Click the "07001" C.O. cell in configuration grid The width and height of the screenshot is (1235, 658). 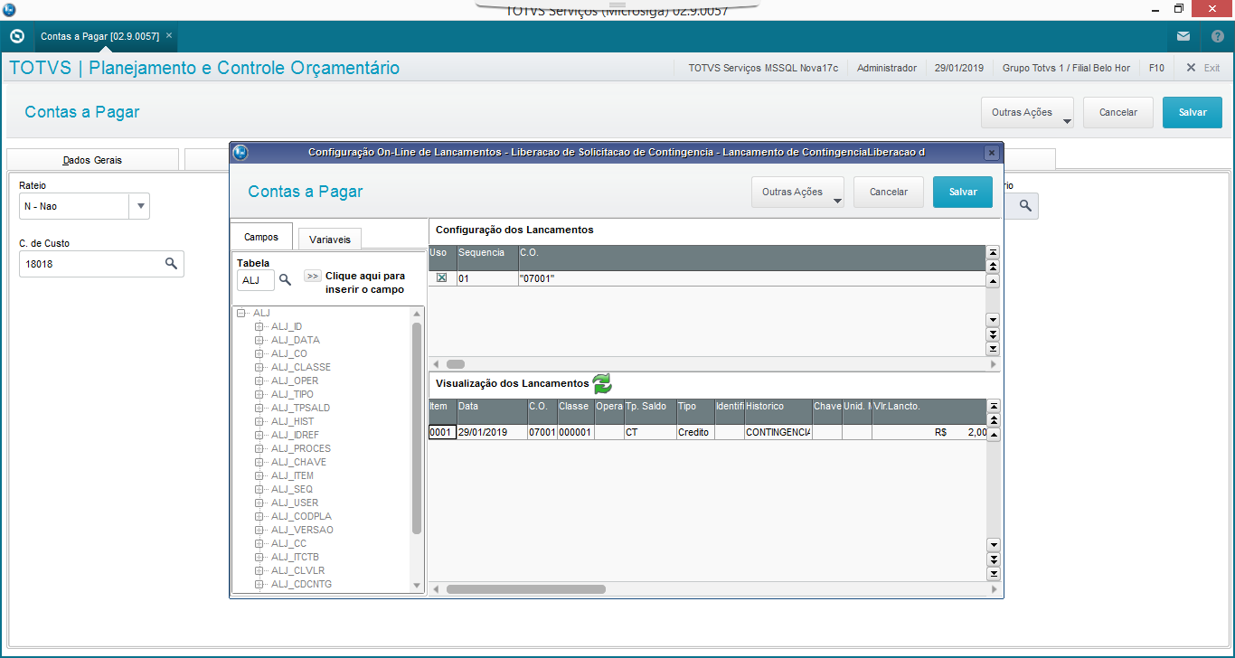click(751, 278)
